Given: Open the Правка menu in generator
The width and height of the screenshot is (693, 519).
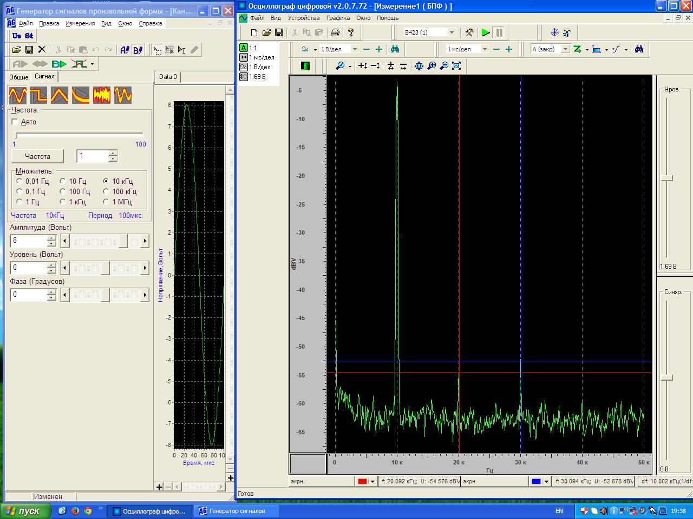Looking at the screenshot, I should coord(49,23).
